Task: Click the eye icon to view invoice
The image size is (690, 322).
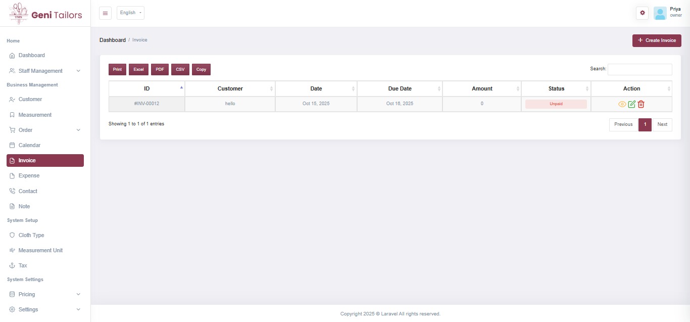Action: coord(622,104)
